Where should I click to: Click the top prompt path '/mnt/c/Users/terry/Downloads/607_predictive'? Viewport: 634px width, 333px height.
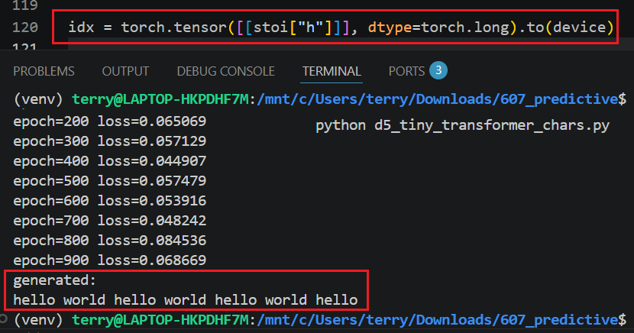(438, 99)
